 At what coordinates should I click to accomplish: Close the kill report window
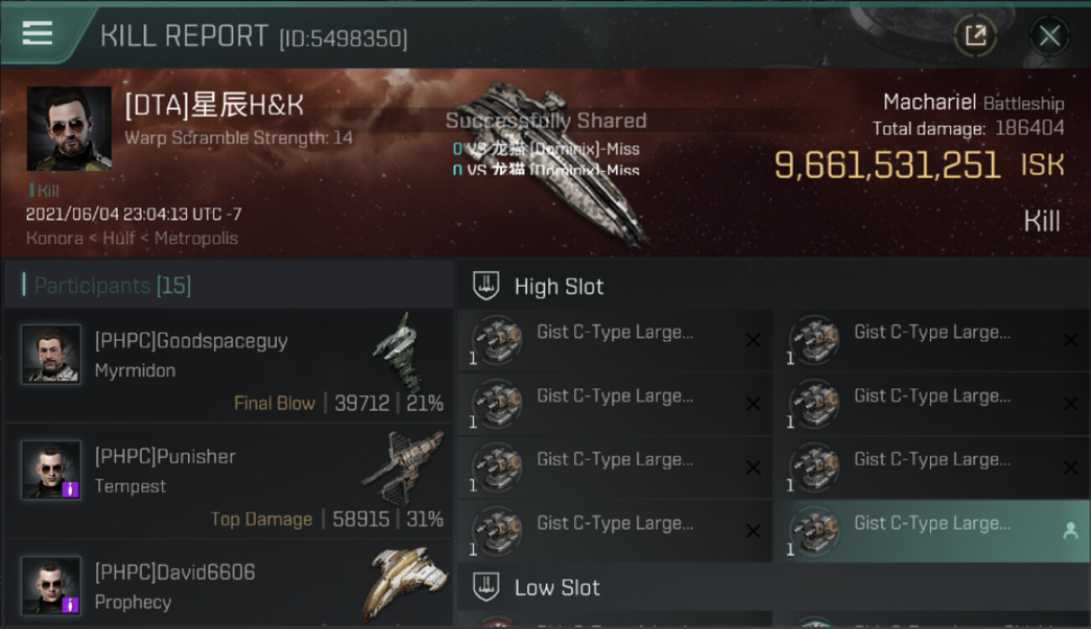click(x=1049, y=36)
